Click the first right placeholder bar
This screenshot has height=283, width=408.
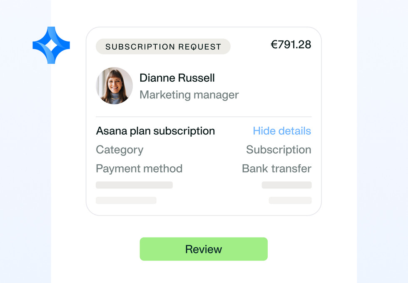(286, 185)
